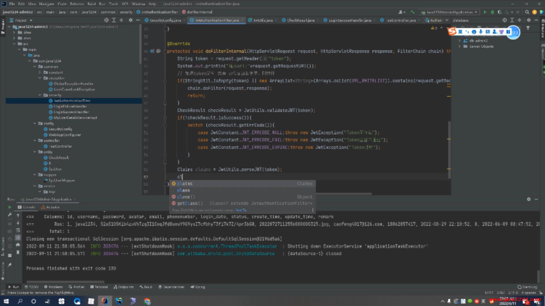The height and width of the screenshot is (306, 545).
Task: Run the application with the green toolbar Run button
Action: click(485, 12)
